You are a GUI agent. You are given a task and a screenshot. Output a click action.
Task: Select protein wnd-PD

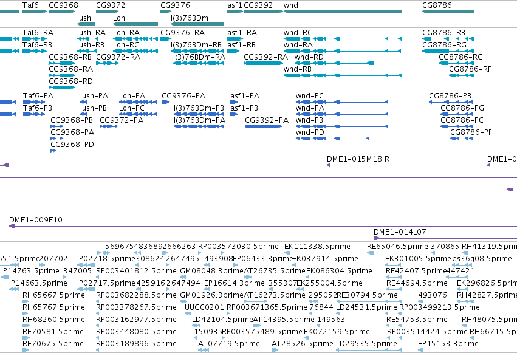pos(310,132)
